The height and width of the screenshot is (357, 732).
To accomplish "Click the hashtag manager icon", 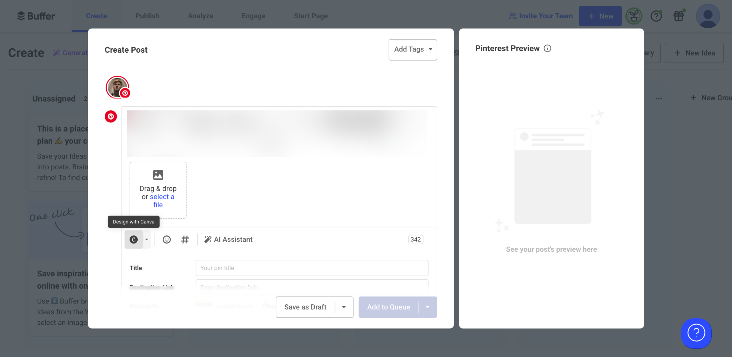I will point(185,239).
